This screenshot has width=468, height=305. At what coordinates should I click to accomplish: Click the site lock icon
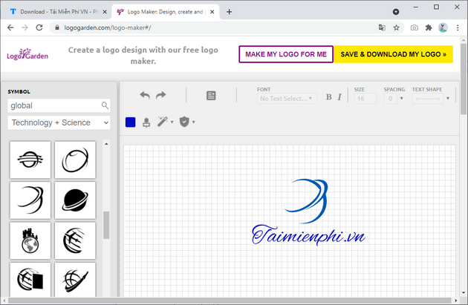57,27
